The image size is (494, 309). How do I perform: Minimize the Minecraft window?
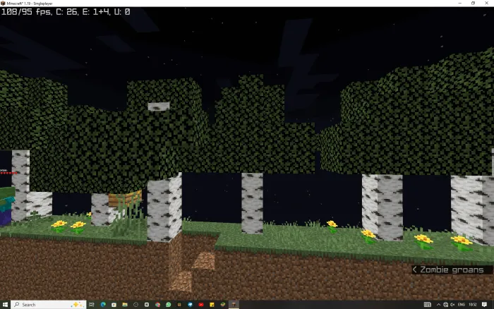(x=459, y=3)
